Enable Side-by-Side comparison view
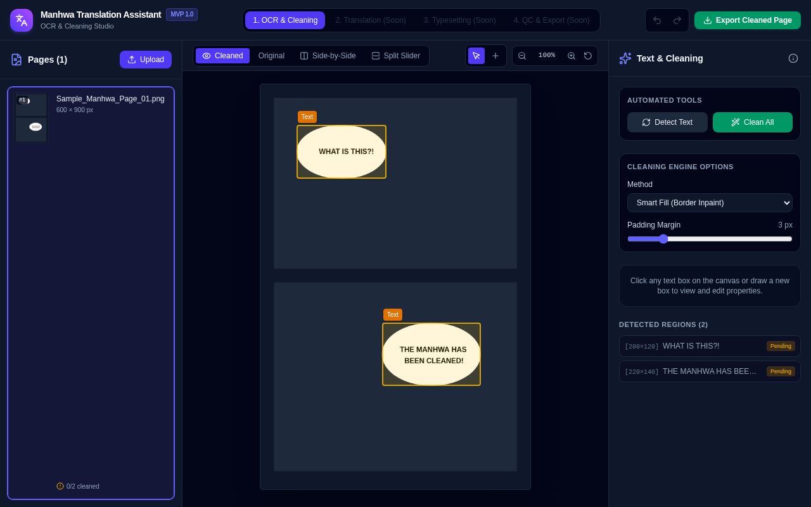The height and width of the screenshot is (507, 811). tap(328, 56)
